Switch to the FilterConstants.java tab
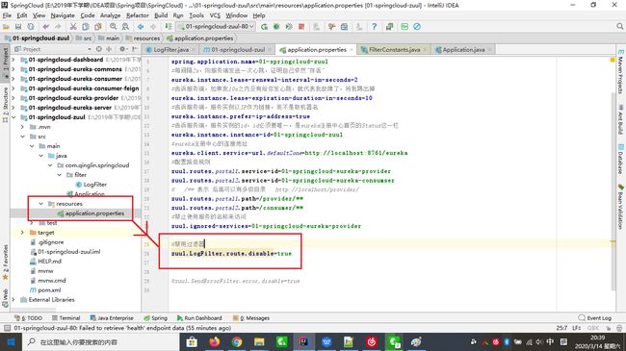This screenshot has height=351, width=626. [394, 49]
